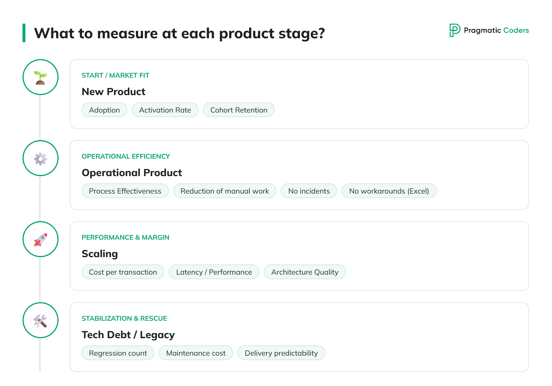Select the Delivery predictability tag
The height and width of the screenshot is (386, 552).
(281, 353)
